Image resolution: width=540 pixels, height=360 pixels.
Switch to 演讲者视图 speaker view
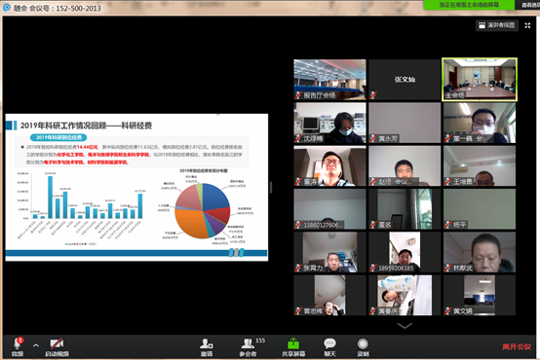tap(497, 25)
